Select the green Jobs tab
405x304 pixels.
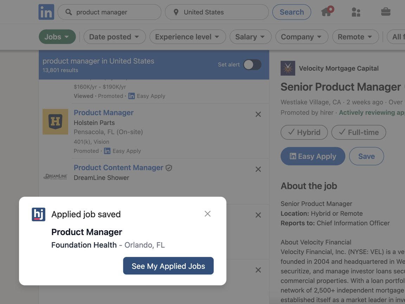57,37
